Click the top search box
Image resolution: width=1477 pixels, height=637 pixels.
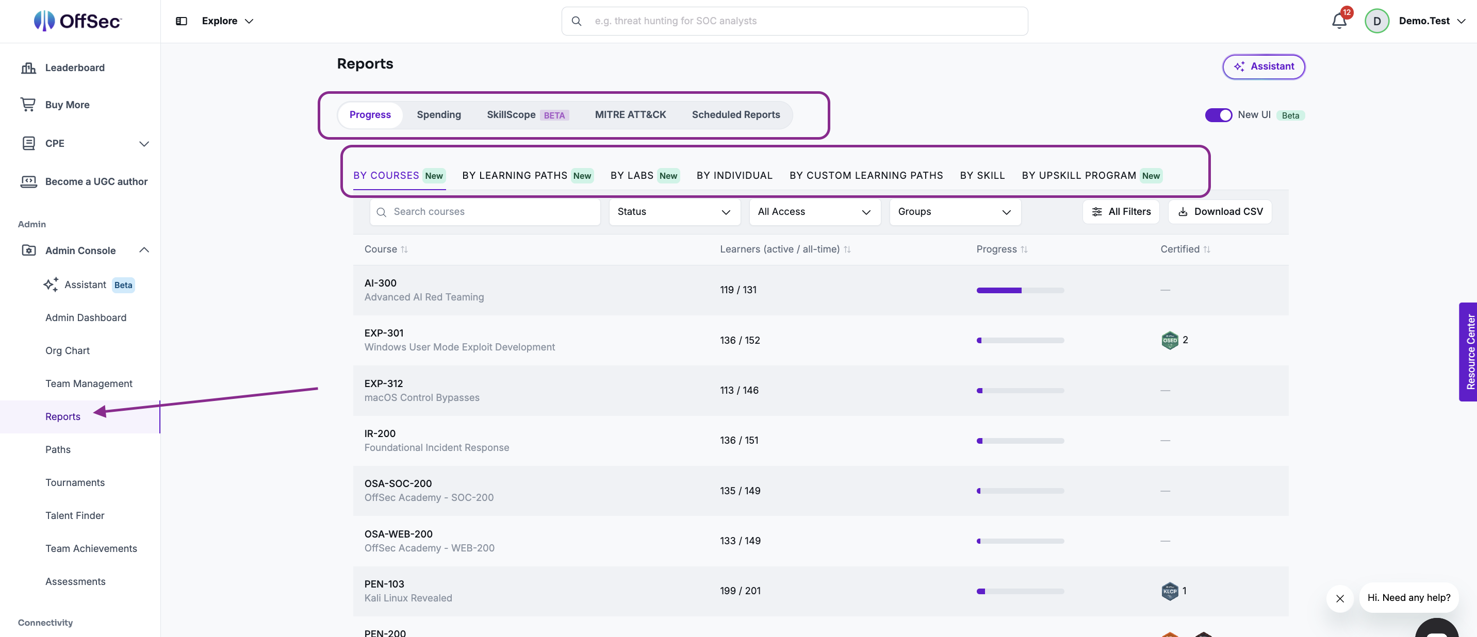point(794,21)
